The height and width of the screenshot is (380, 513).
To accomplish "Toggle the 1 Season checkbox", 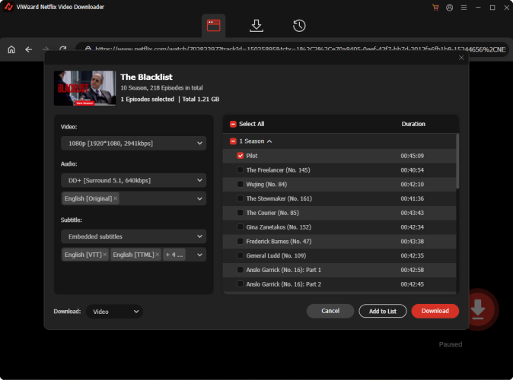I will click(x=233, y=141).
